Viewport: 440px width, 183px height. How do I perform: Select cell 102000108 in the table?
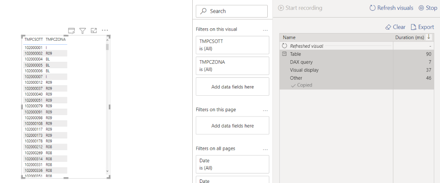click(34, 123)
